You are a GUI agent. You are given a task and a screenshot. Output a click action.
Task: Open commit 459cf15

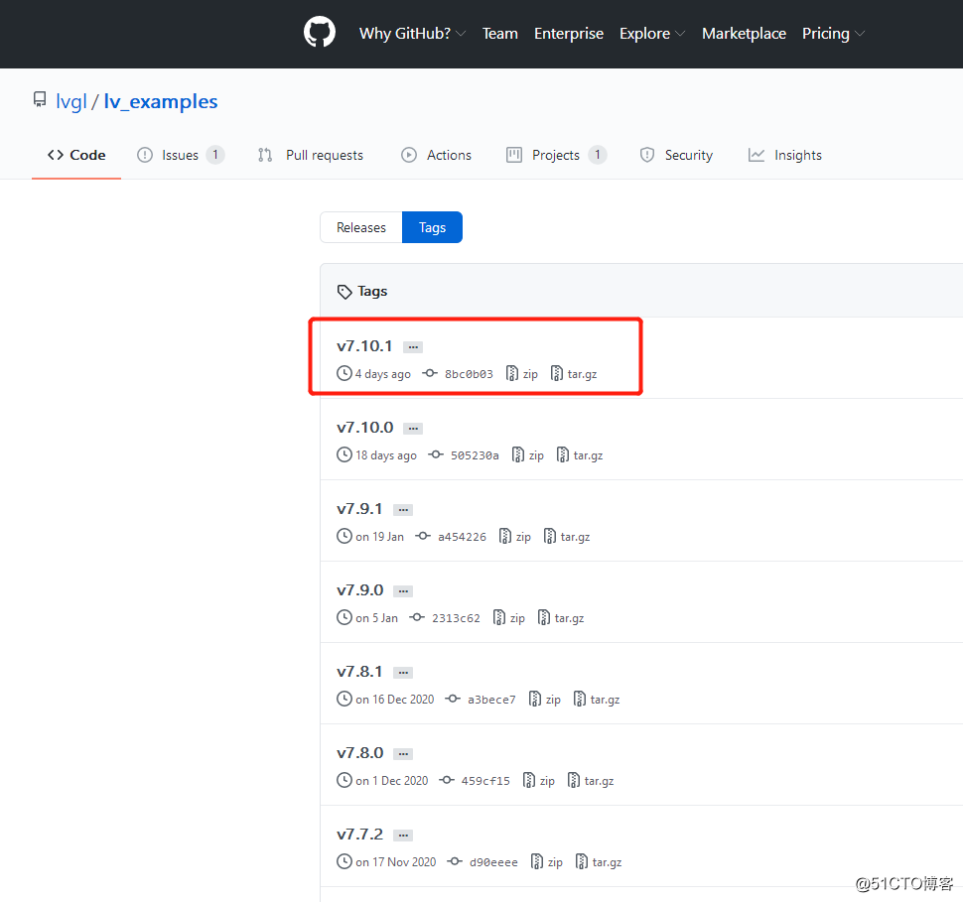(x=485, y=781)
